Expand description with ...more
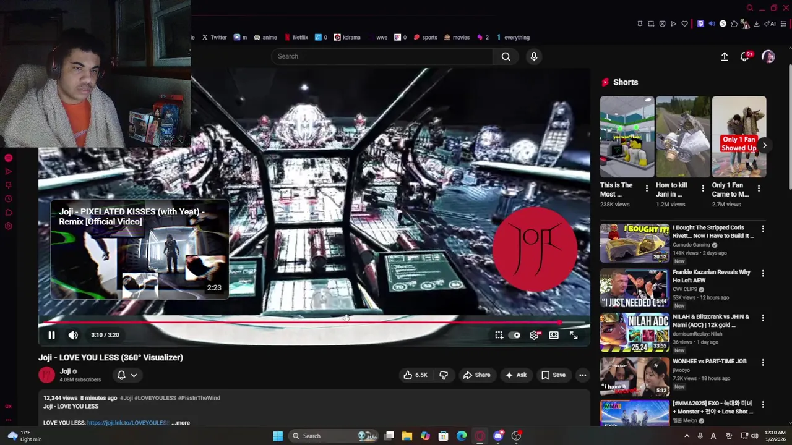Image resolution: width=792 pixels, height=445 pixels. [x=181, y=423]
